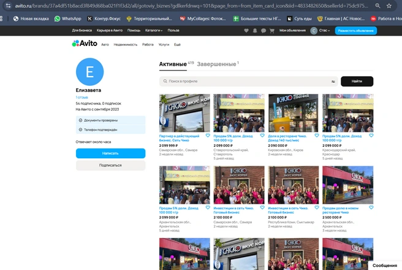
Task: Open Сообщения chat panel
Action: tap(385, 266)
